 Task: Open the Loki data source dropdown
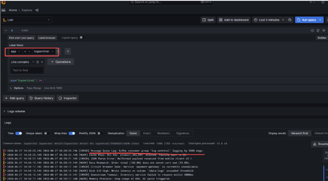click(x=26, y=20)
